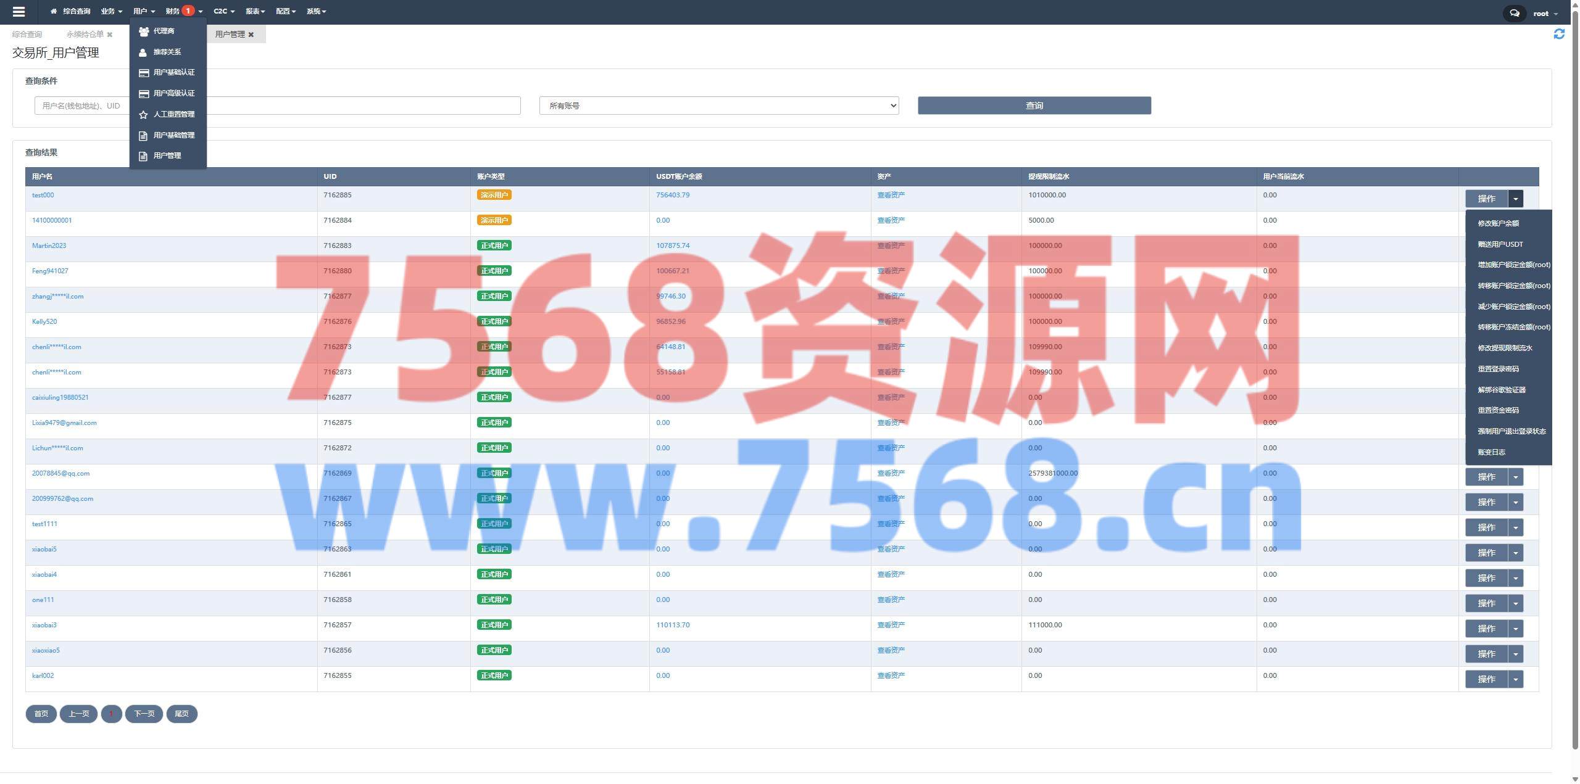
Task: Select 修改账户余额 from operations menu
Action: (x=1498, y=223)
